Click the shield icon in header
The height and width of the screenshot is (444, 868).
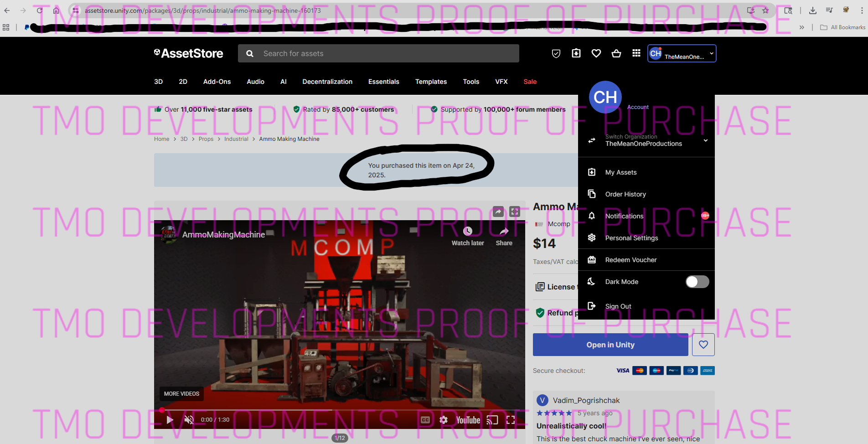pyautogui.click(x=556, y=54)
